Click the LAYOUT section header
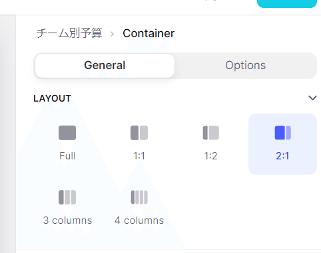The height and width of the screenshot is (253, 321). click(x=53, y=98)
